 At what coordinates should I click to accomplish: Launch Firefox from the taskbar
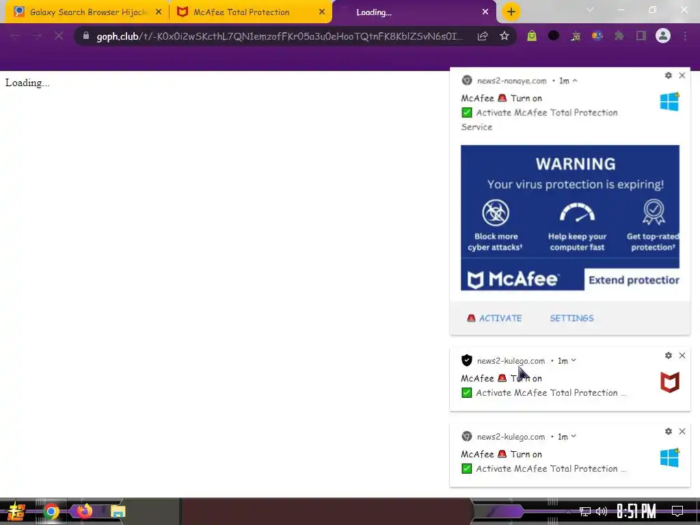(84, 511)
